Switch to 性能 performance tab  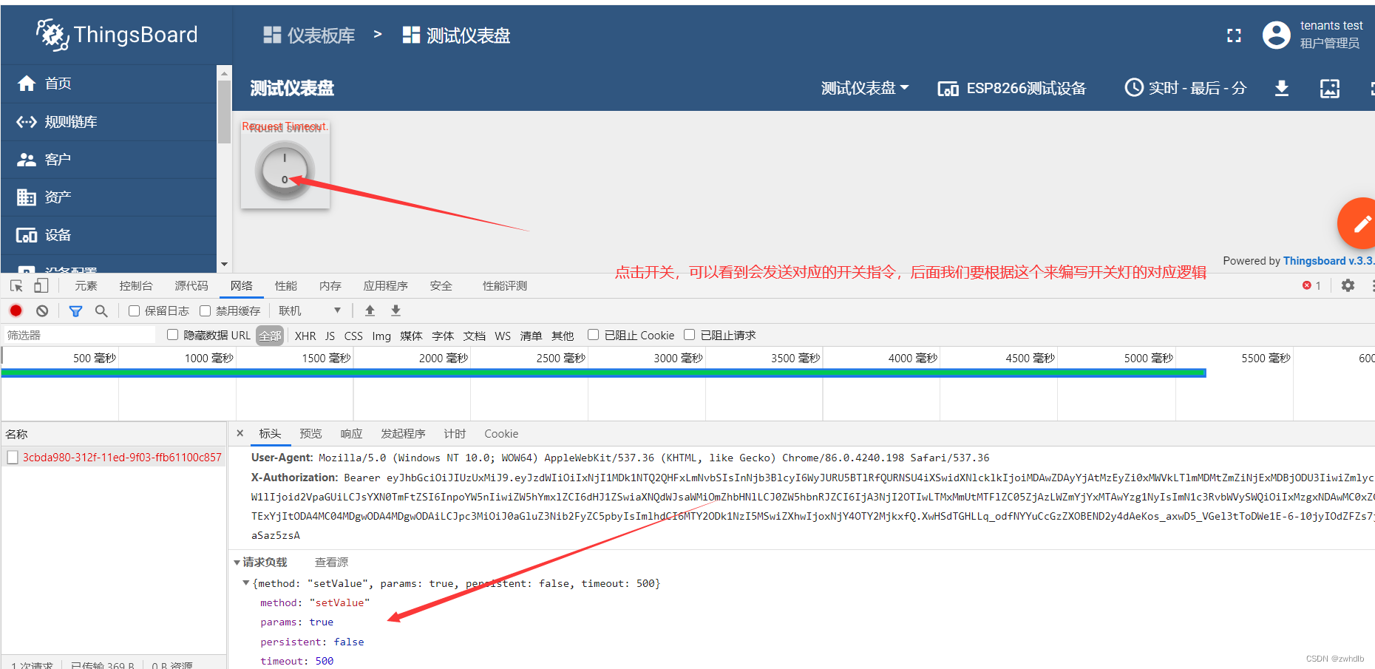pos(286,286)
